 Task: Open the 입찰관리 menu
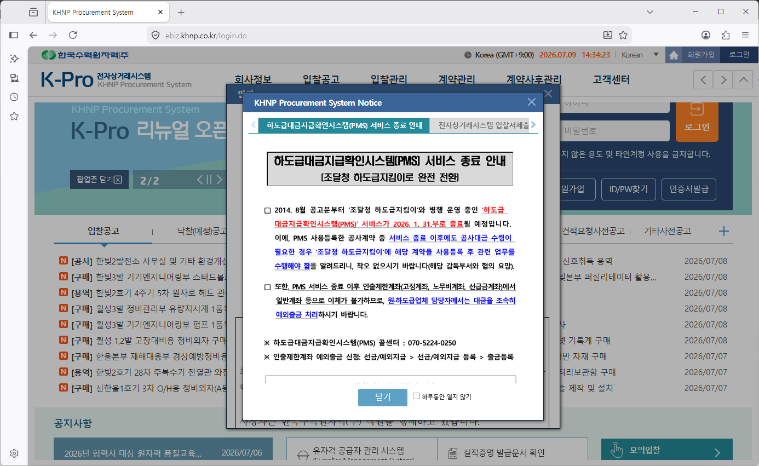[x=389, y=80]
